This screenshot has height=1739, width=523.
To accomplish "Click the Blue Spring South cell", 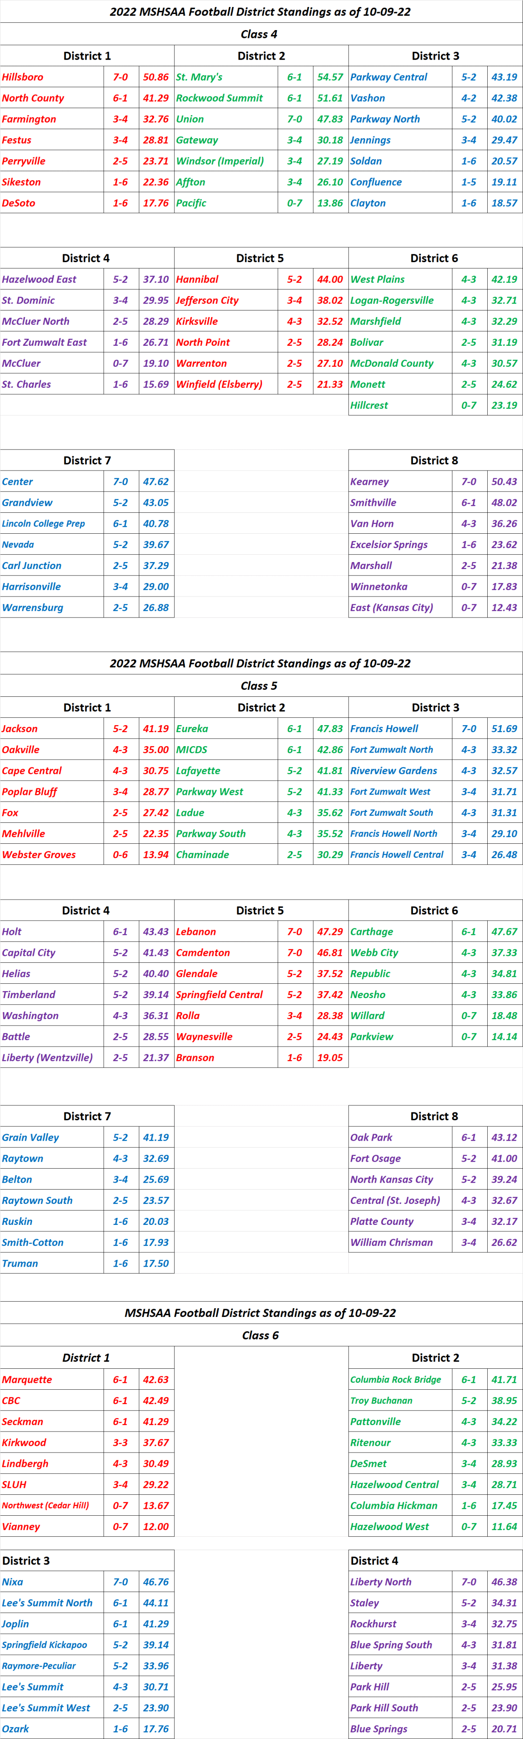I will click(x=400, y=1644).
